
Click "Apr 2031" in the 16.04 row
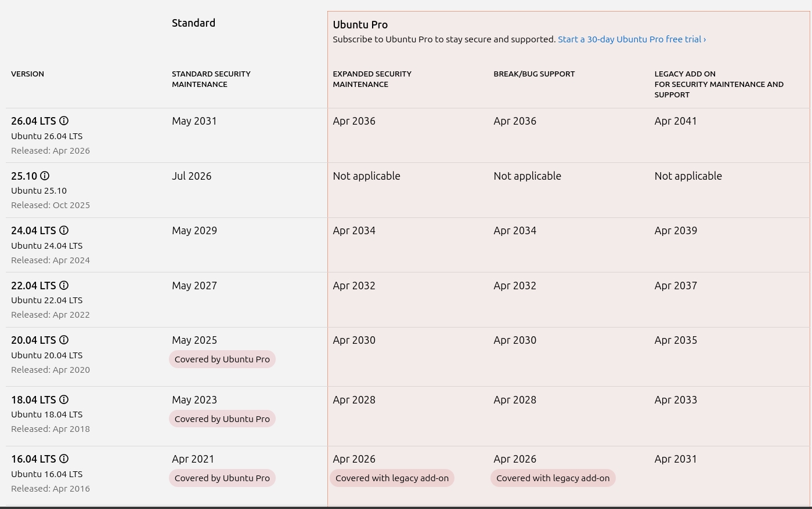(676, 459)
